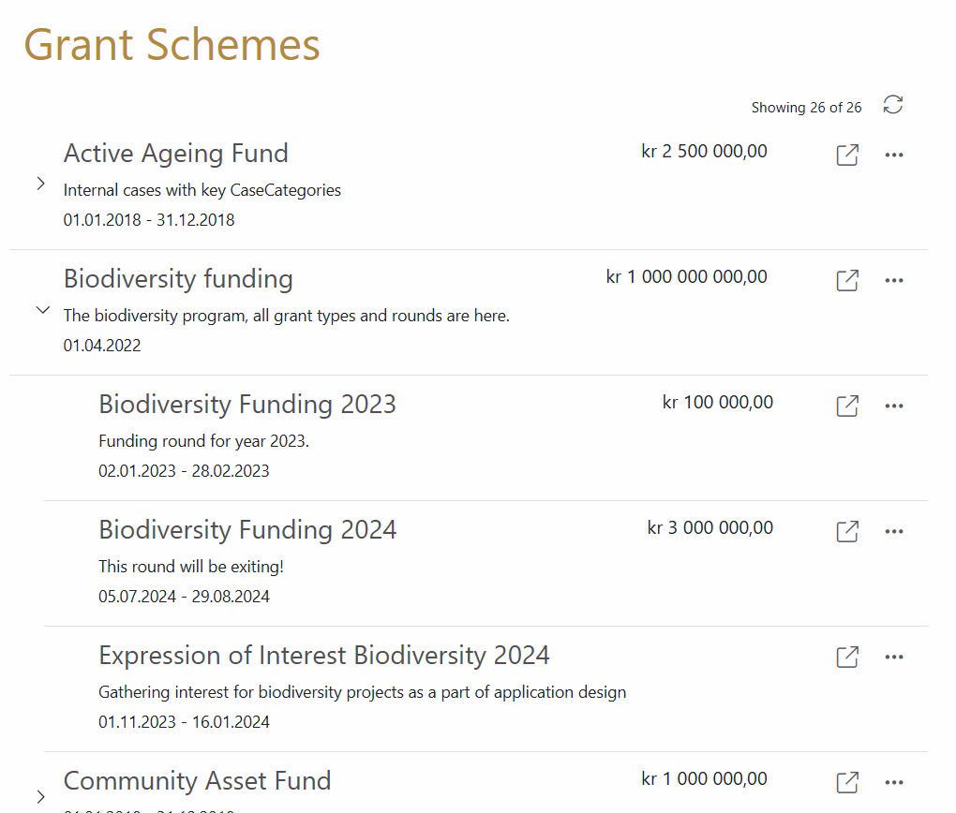
Task: Open ellipsis menu for Biodiversity Funding 2023
Action: pos(894,406)
